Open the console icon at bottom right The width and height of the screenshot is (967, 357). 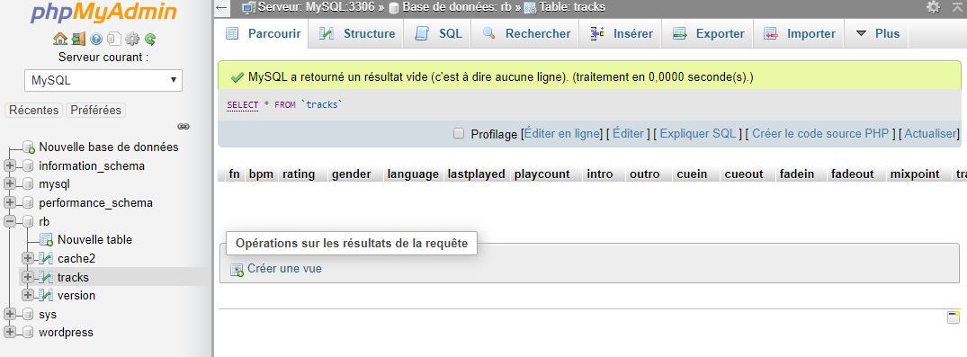click(954, 317)
